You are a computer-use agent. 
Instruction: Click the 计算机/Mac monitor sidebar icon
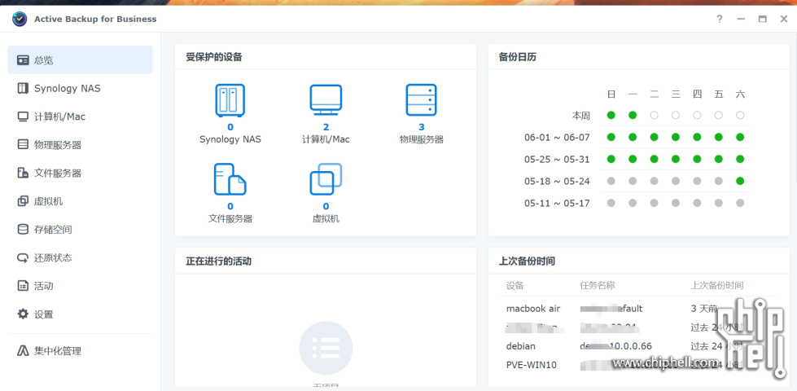click(23, 116)
